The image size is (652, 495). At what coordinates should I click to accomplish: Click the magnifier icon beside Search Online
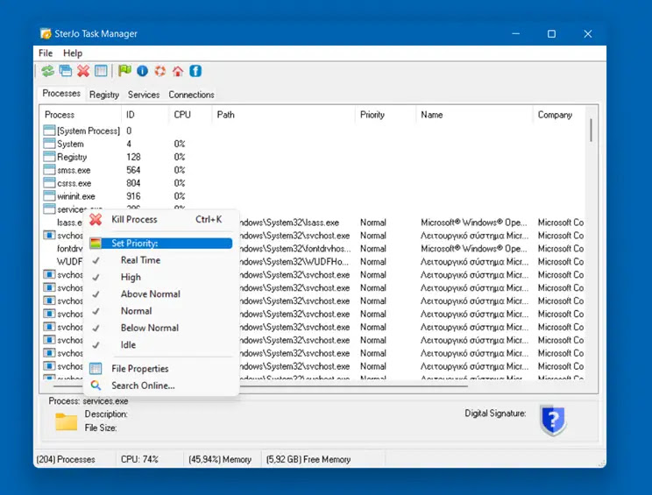coord(96,385)
